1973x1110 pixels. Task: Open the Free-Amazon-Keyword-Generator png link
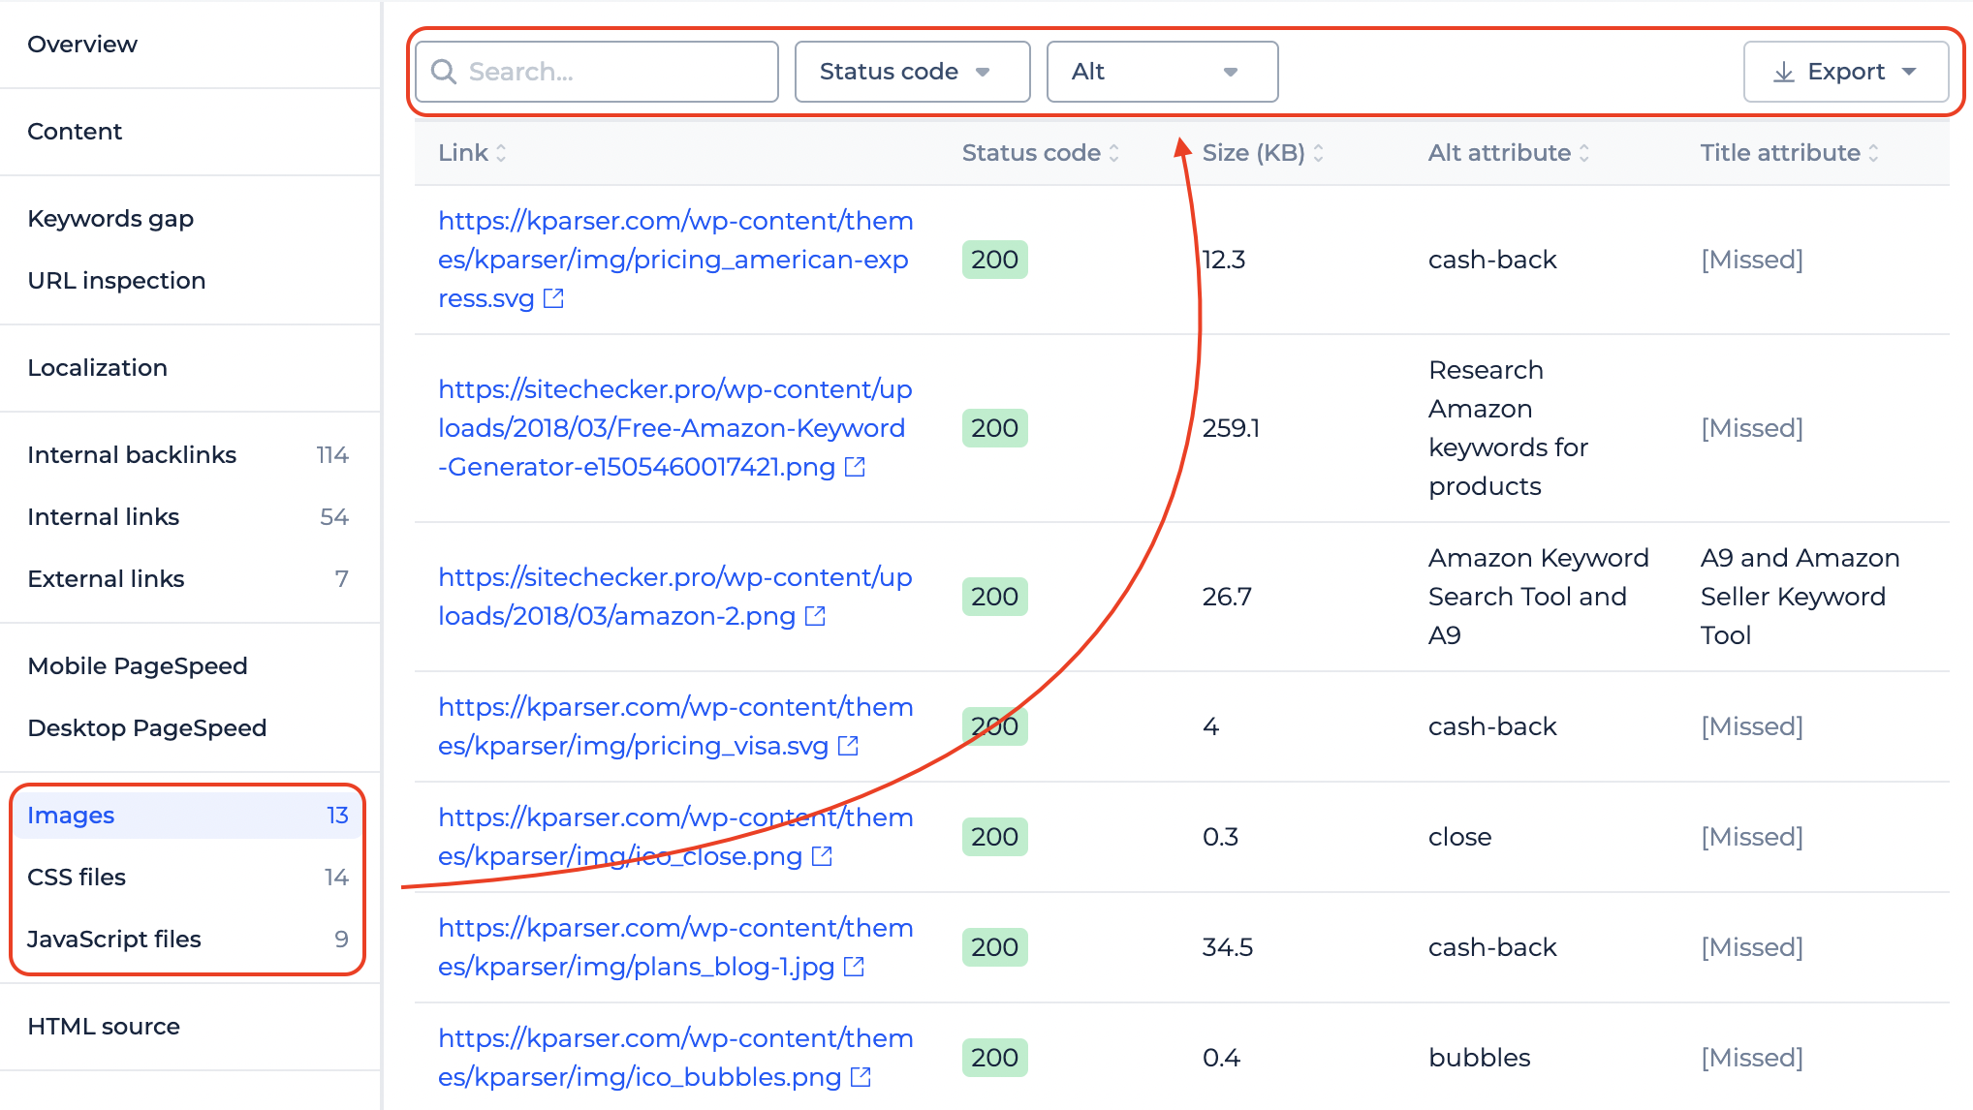(x=675, y=428)
